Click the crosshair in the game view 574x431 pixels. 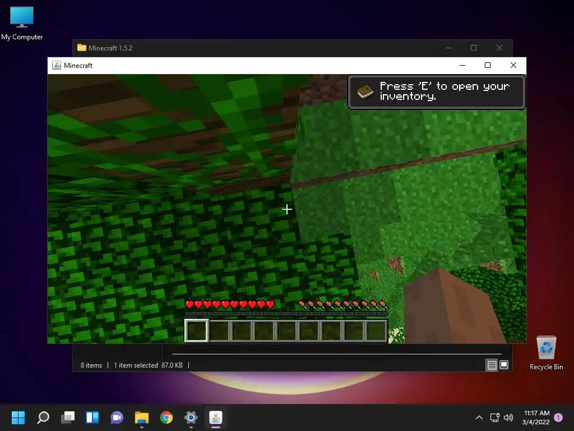tap(287, 209)
